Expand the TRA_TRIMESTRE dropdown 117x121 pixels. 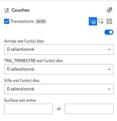pyautogui.click(x=59, y=69)
